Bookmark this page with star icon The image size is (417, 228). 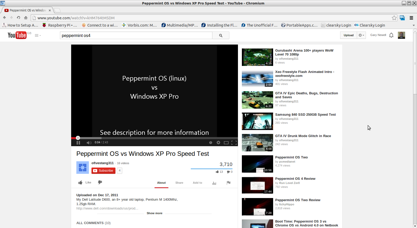click(x=394, y=18)
